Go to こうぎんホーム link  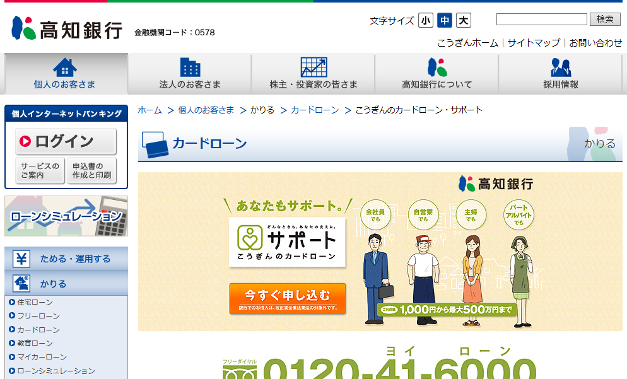pyautogui.click(x=467, y=43)
